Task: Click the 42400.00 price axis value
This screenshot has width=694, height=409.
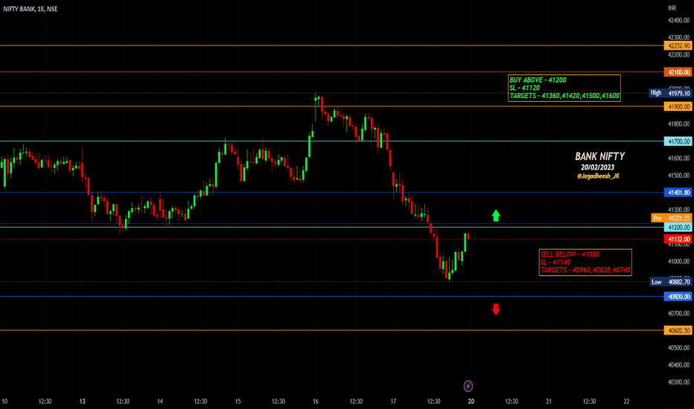Action: pyautogui.click(x=678, y=20)
